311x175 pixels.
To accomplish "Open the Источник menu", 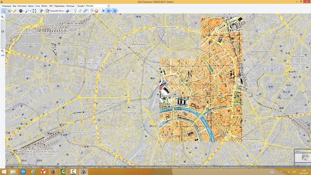I will pyautogui.click(x=22, y=6).
